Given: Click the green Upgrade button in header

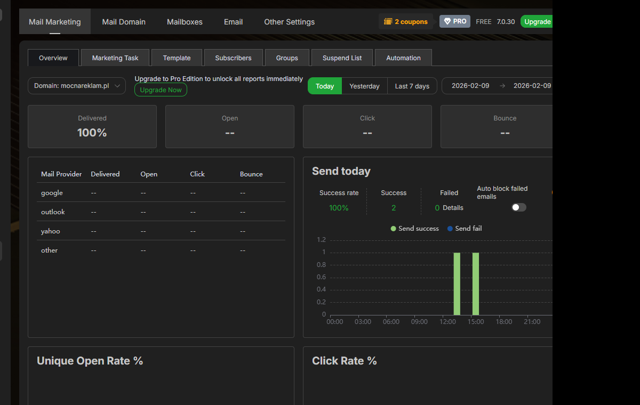Looking at the screenshot, I should pos(537,22).
